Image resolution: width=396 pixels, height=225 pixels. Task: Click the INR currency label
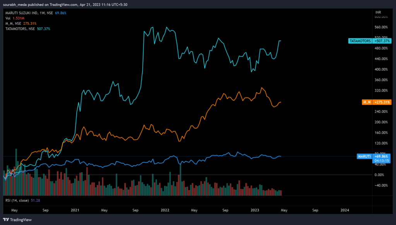pyautogui.click(x=378, y=12)
